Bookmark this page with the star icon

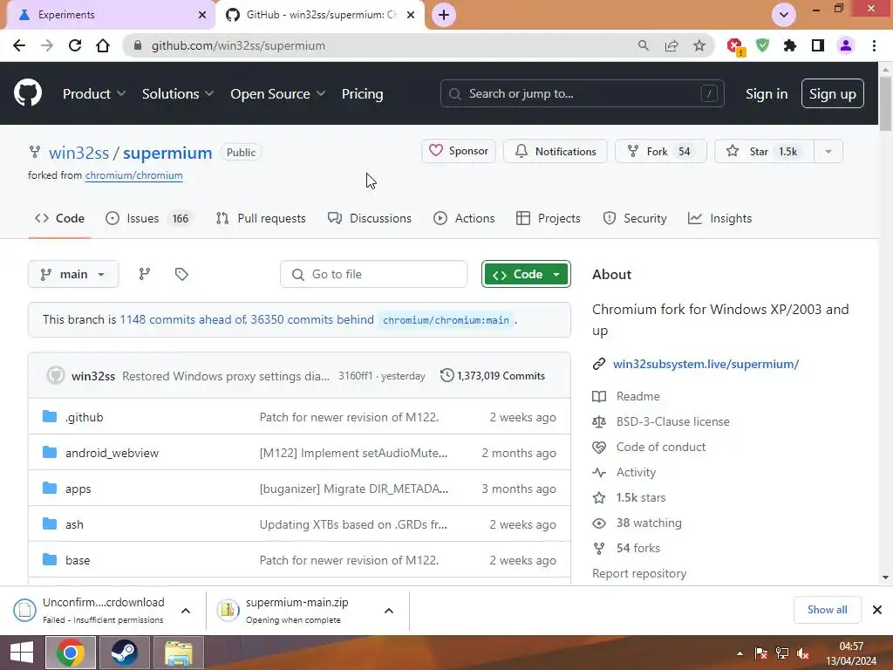pos(699,45)
